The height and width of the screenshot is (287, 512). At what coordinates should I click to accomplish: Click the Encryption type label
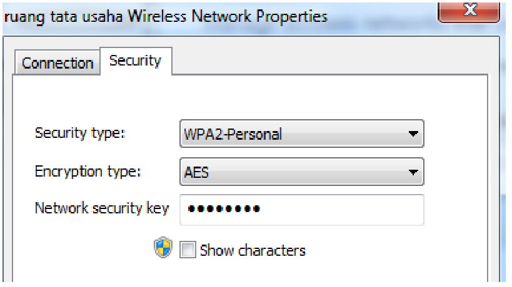[88, 172]
